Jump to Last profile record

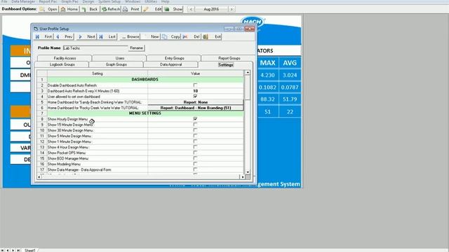(107, 36)
